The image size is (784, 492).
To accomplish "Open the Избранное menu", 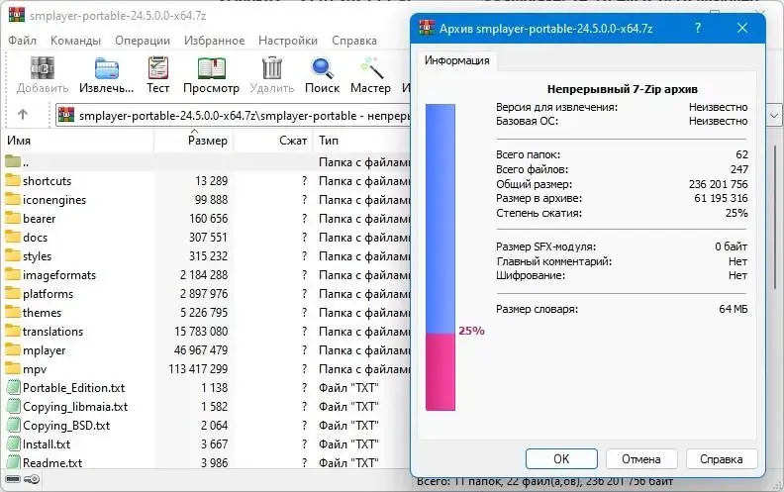I will point(214,41).
